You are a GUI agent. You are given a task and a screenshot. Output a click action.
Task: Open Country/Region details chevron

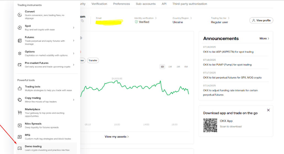point(191,18)
